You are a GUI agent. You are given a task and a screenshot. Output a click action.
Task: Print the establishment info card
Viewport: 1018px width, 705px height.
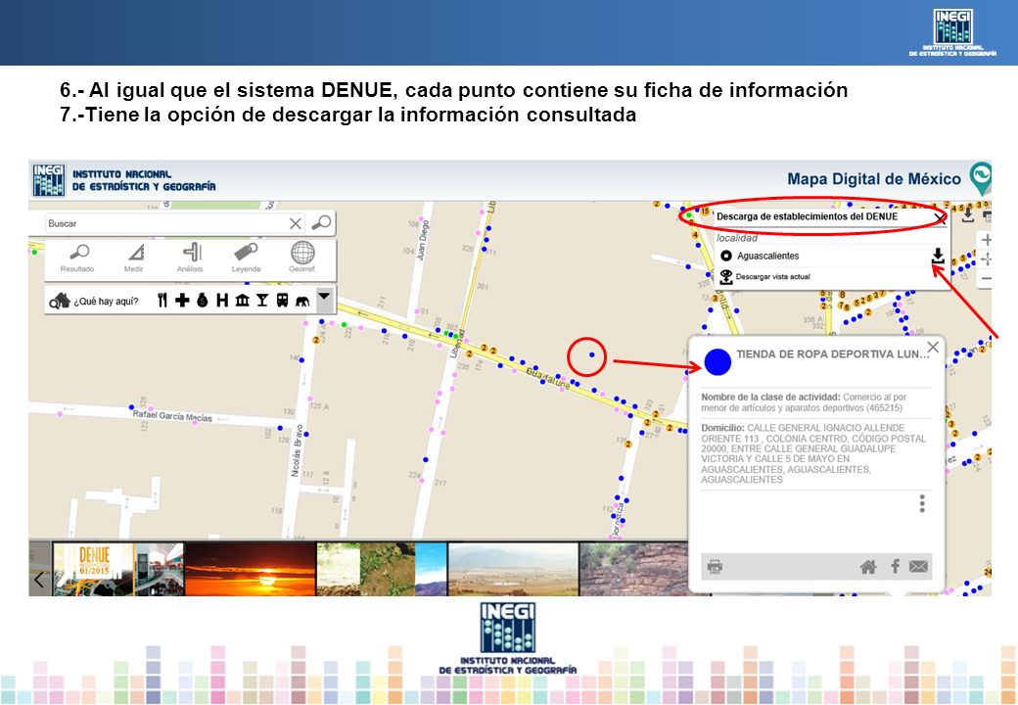pyautogui.click(x=715, y=567)
